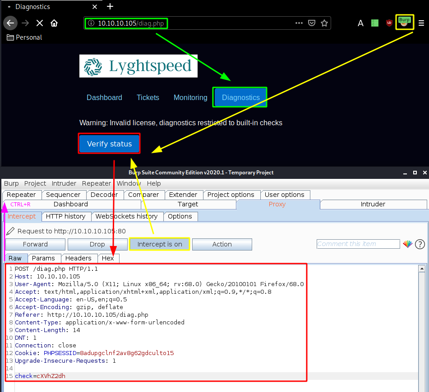Click the letter A extension icon
This screenshot has width=429, height=392.
tap(360, 23)
